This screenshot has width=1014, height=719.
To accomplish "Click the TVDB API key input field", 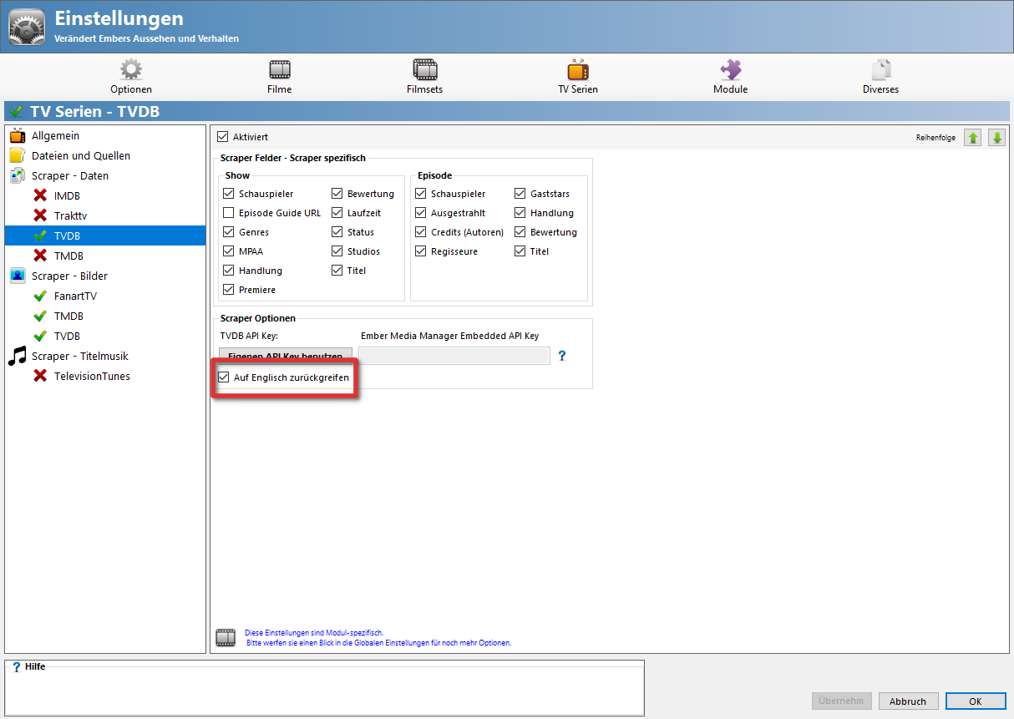I will [x=454, y=356].
